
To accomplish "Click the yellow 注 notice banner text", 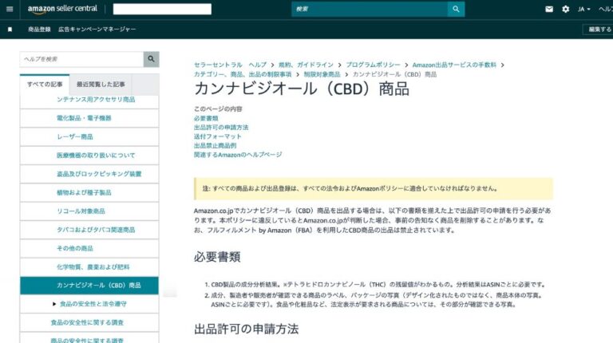I will 350,188.
